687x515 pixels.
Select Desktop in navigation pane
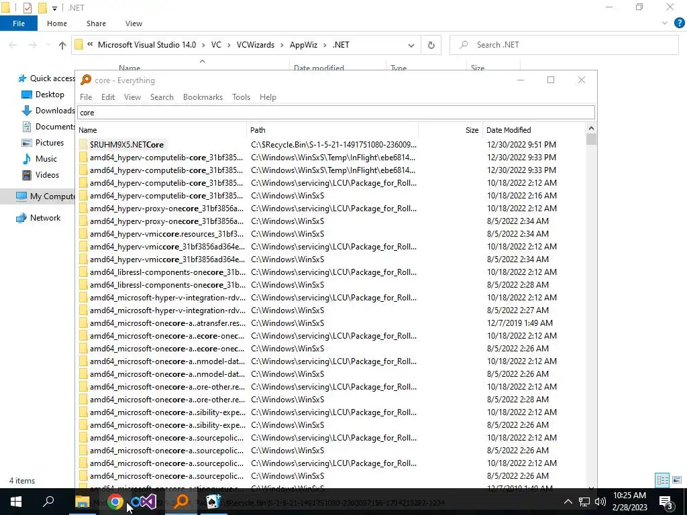[43, 95]
